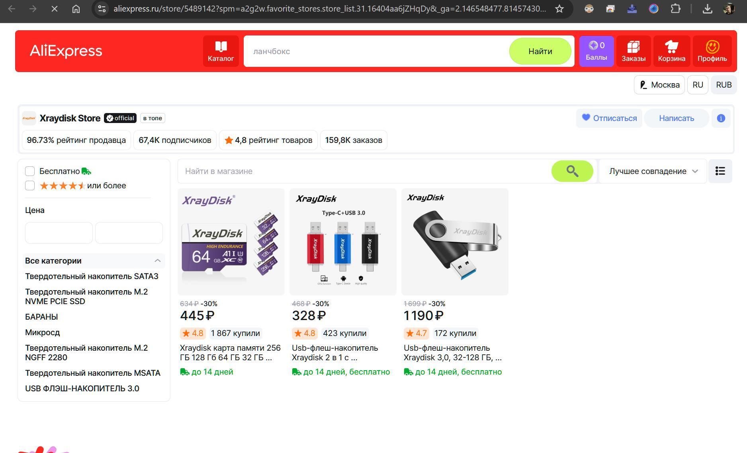Image resolution: width=747 pixels, height=453 pixels.
Task: Open the 64GB memory card product image
Action: [231, 242]
